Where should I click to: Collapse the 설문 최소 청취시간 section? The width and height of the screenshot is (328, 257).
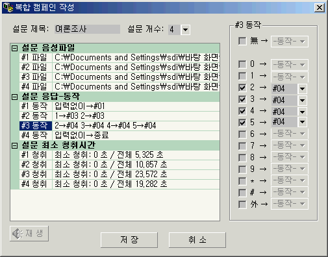coord(14,145)
